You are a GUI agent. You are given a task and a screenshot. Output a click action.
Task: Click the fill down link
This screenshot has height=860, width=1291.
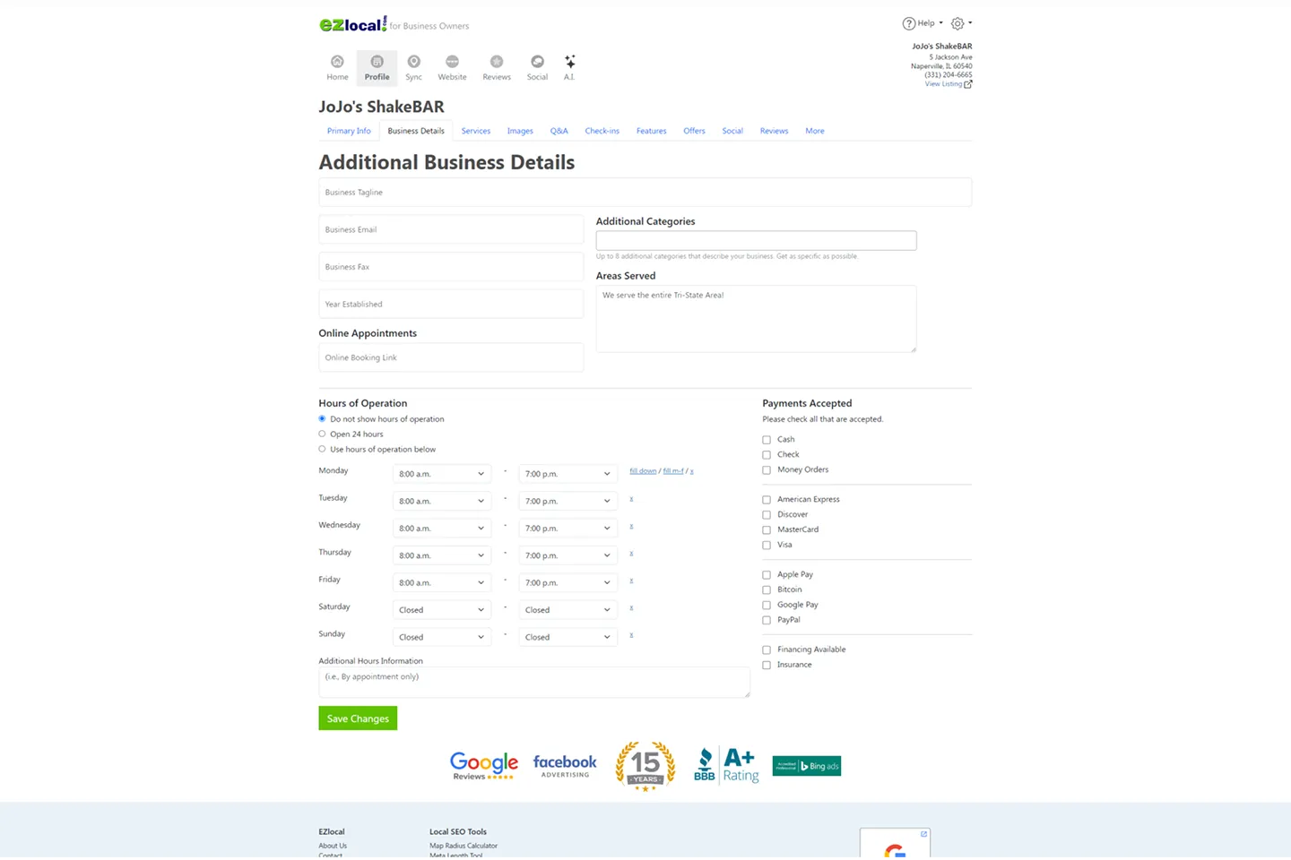(643, 471)
